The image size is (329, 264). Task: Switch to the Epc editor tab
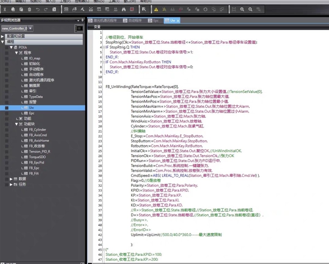coord(153,20)
